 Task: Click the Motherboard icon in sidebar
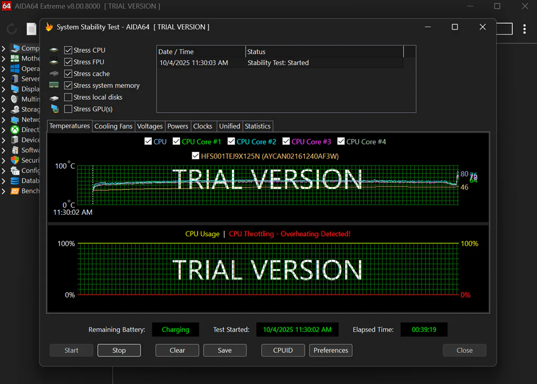15,59
